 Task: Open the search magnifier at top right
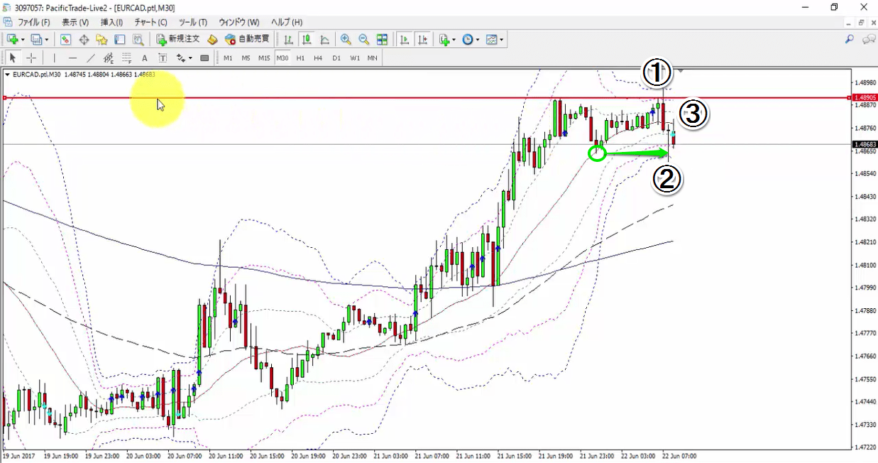[849, 40]
